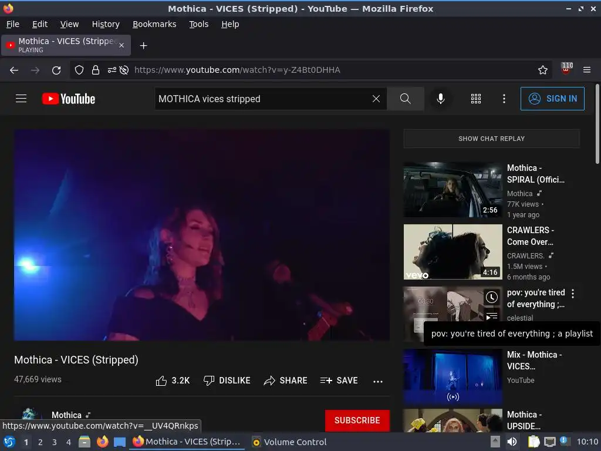Viewport: 601px width, 451px height.
Task: Open Mix Mothica VICES thumbnail
Action: pos(453,376)
